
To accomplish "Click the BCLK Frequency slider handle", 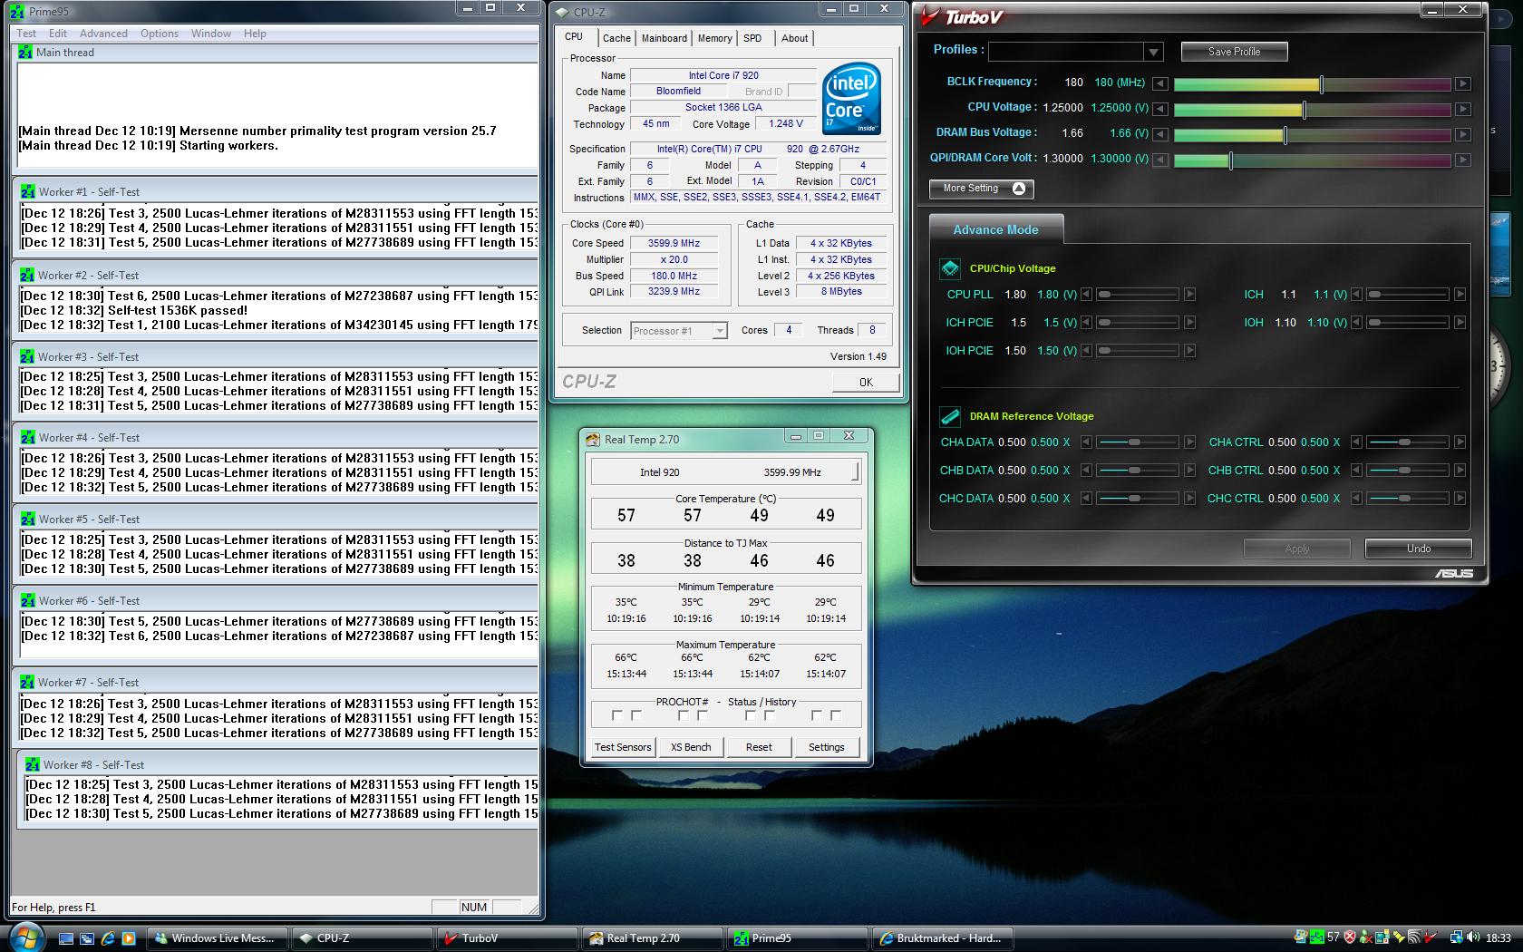I will [1322, 84].
